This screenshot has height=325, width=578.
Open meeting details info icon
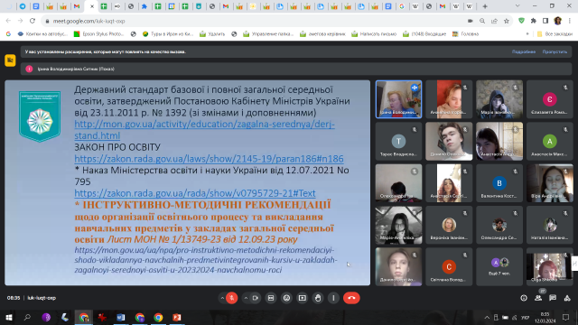(x=524, y=298)
